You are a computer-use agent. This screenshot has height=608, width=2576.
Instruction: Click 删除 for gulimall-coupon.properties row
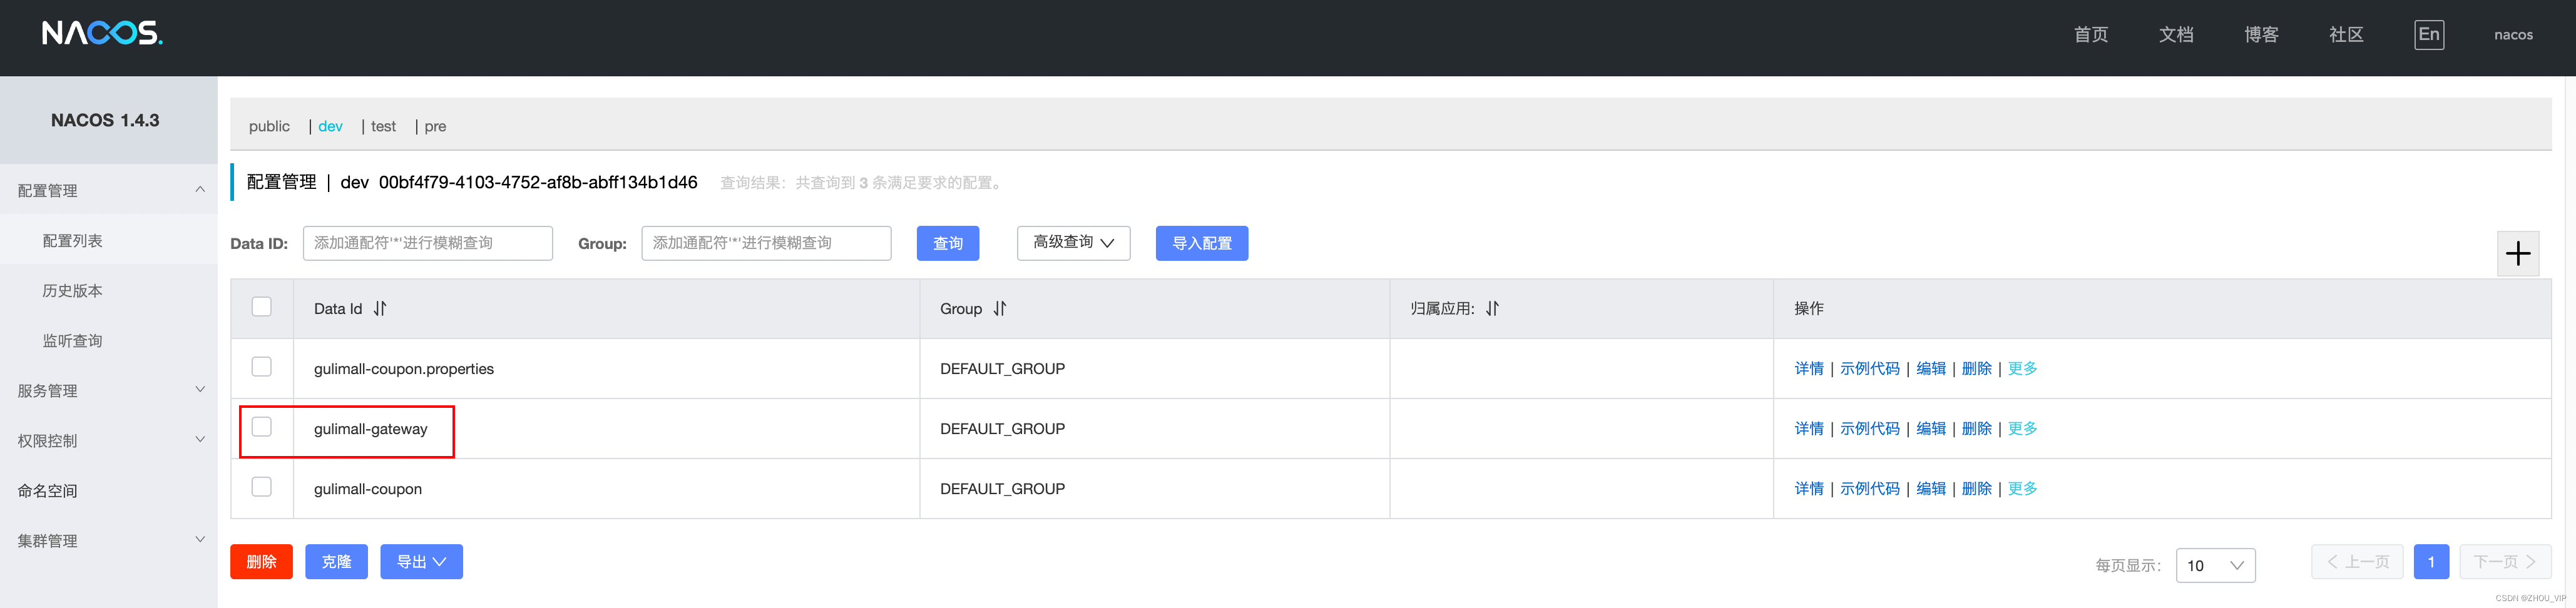[1976, 368]
